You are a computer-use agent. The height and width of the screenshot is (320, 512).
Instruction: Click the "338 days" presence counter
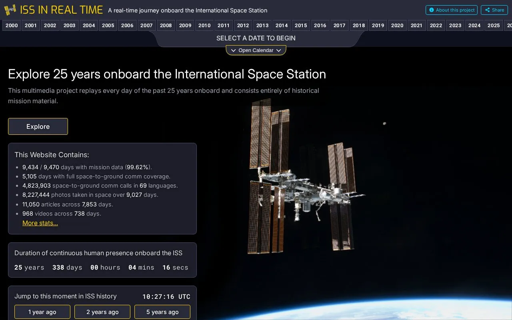coord(67,268)
